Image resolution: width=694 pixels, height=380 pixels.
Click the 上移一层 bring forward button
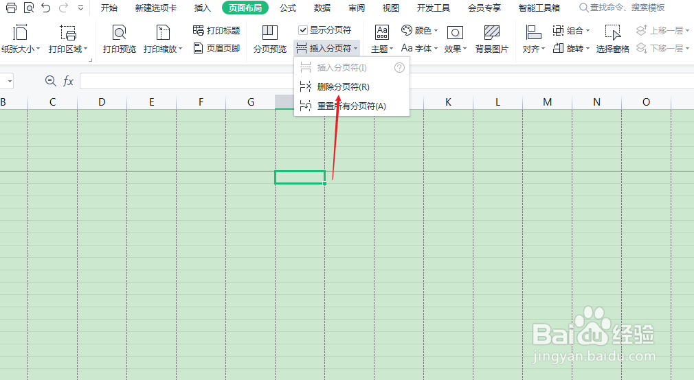[662, 30]
